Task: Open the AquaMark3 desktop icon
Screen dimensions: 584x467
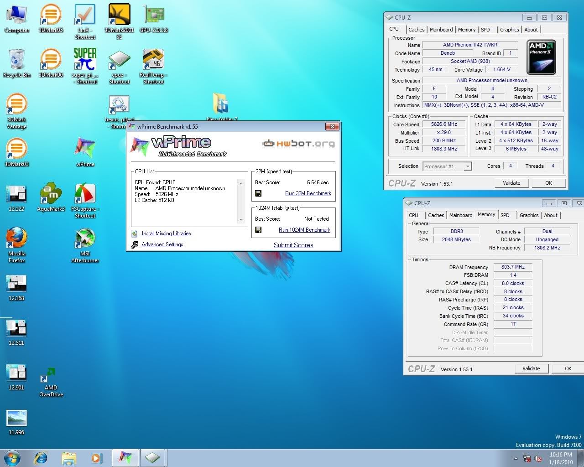Action: coord(51,197)
